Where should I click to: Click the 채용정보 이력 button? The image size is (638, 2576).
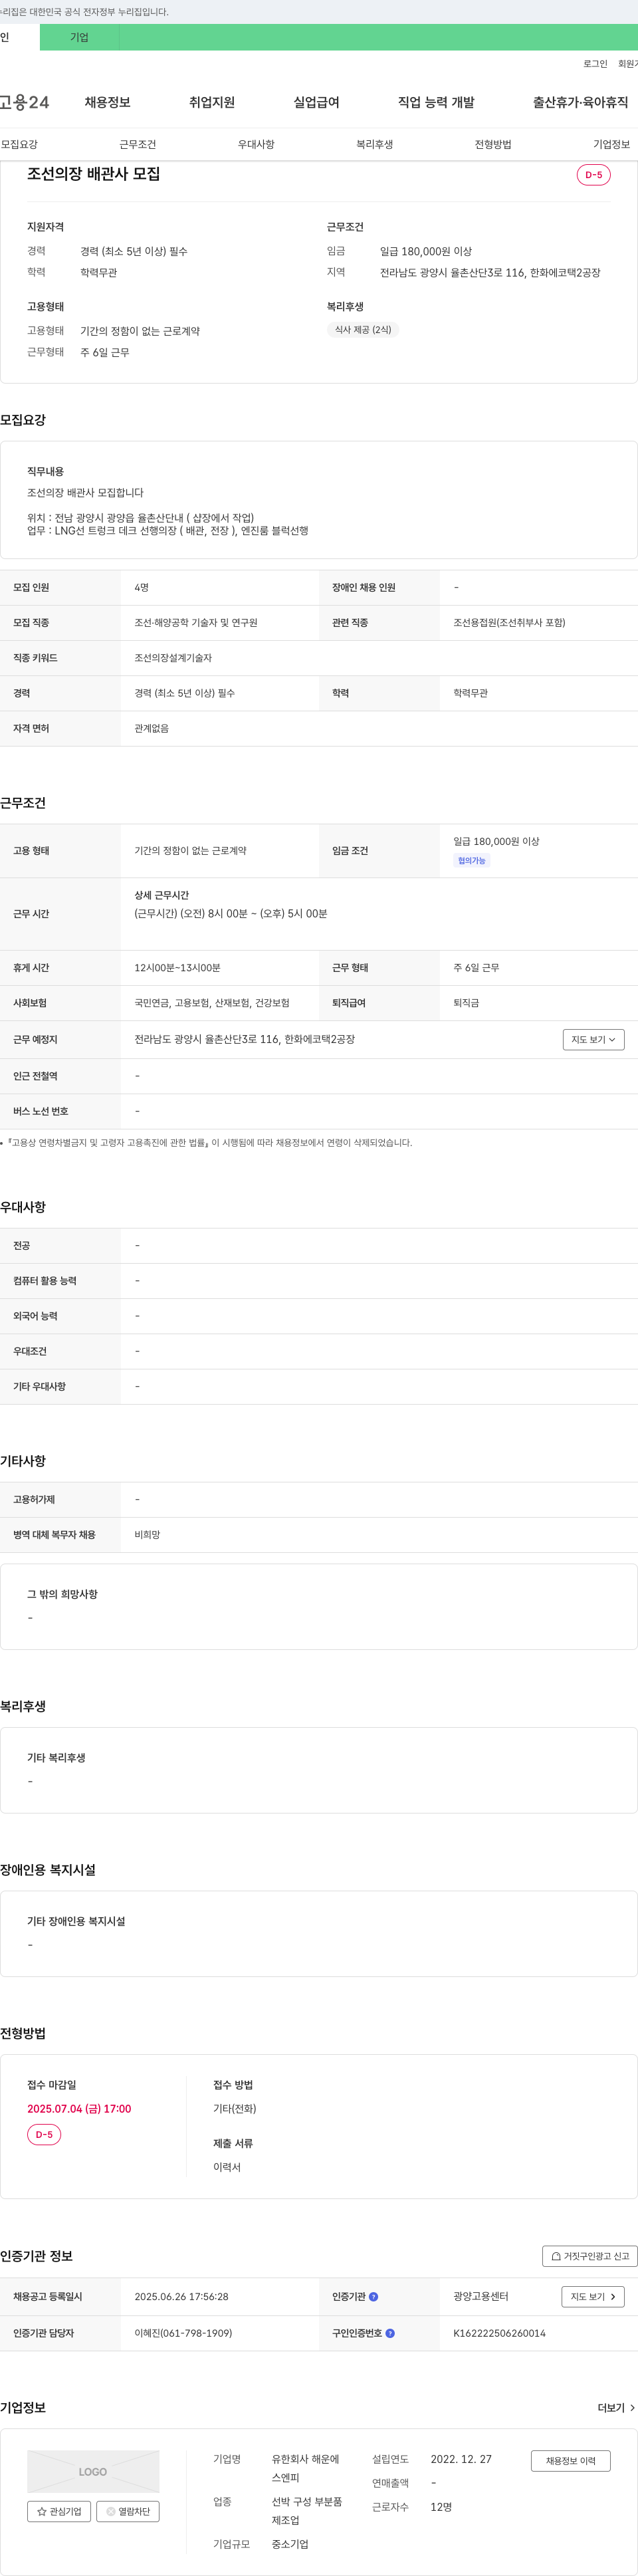(x=570, y=2461)
